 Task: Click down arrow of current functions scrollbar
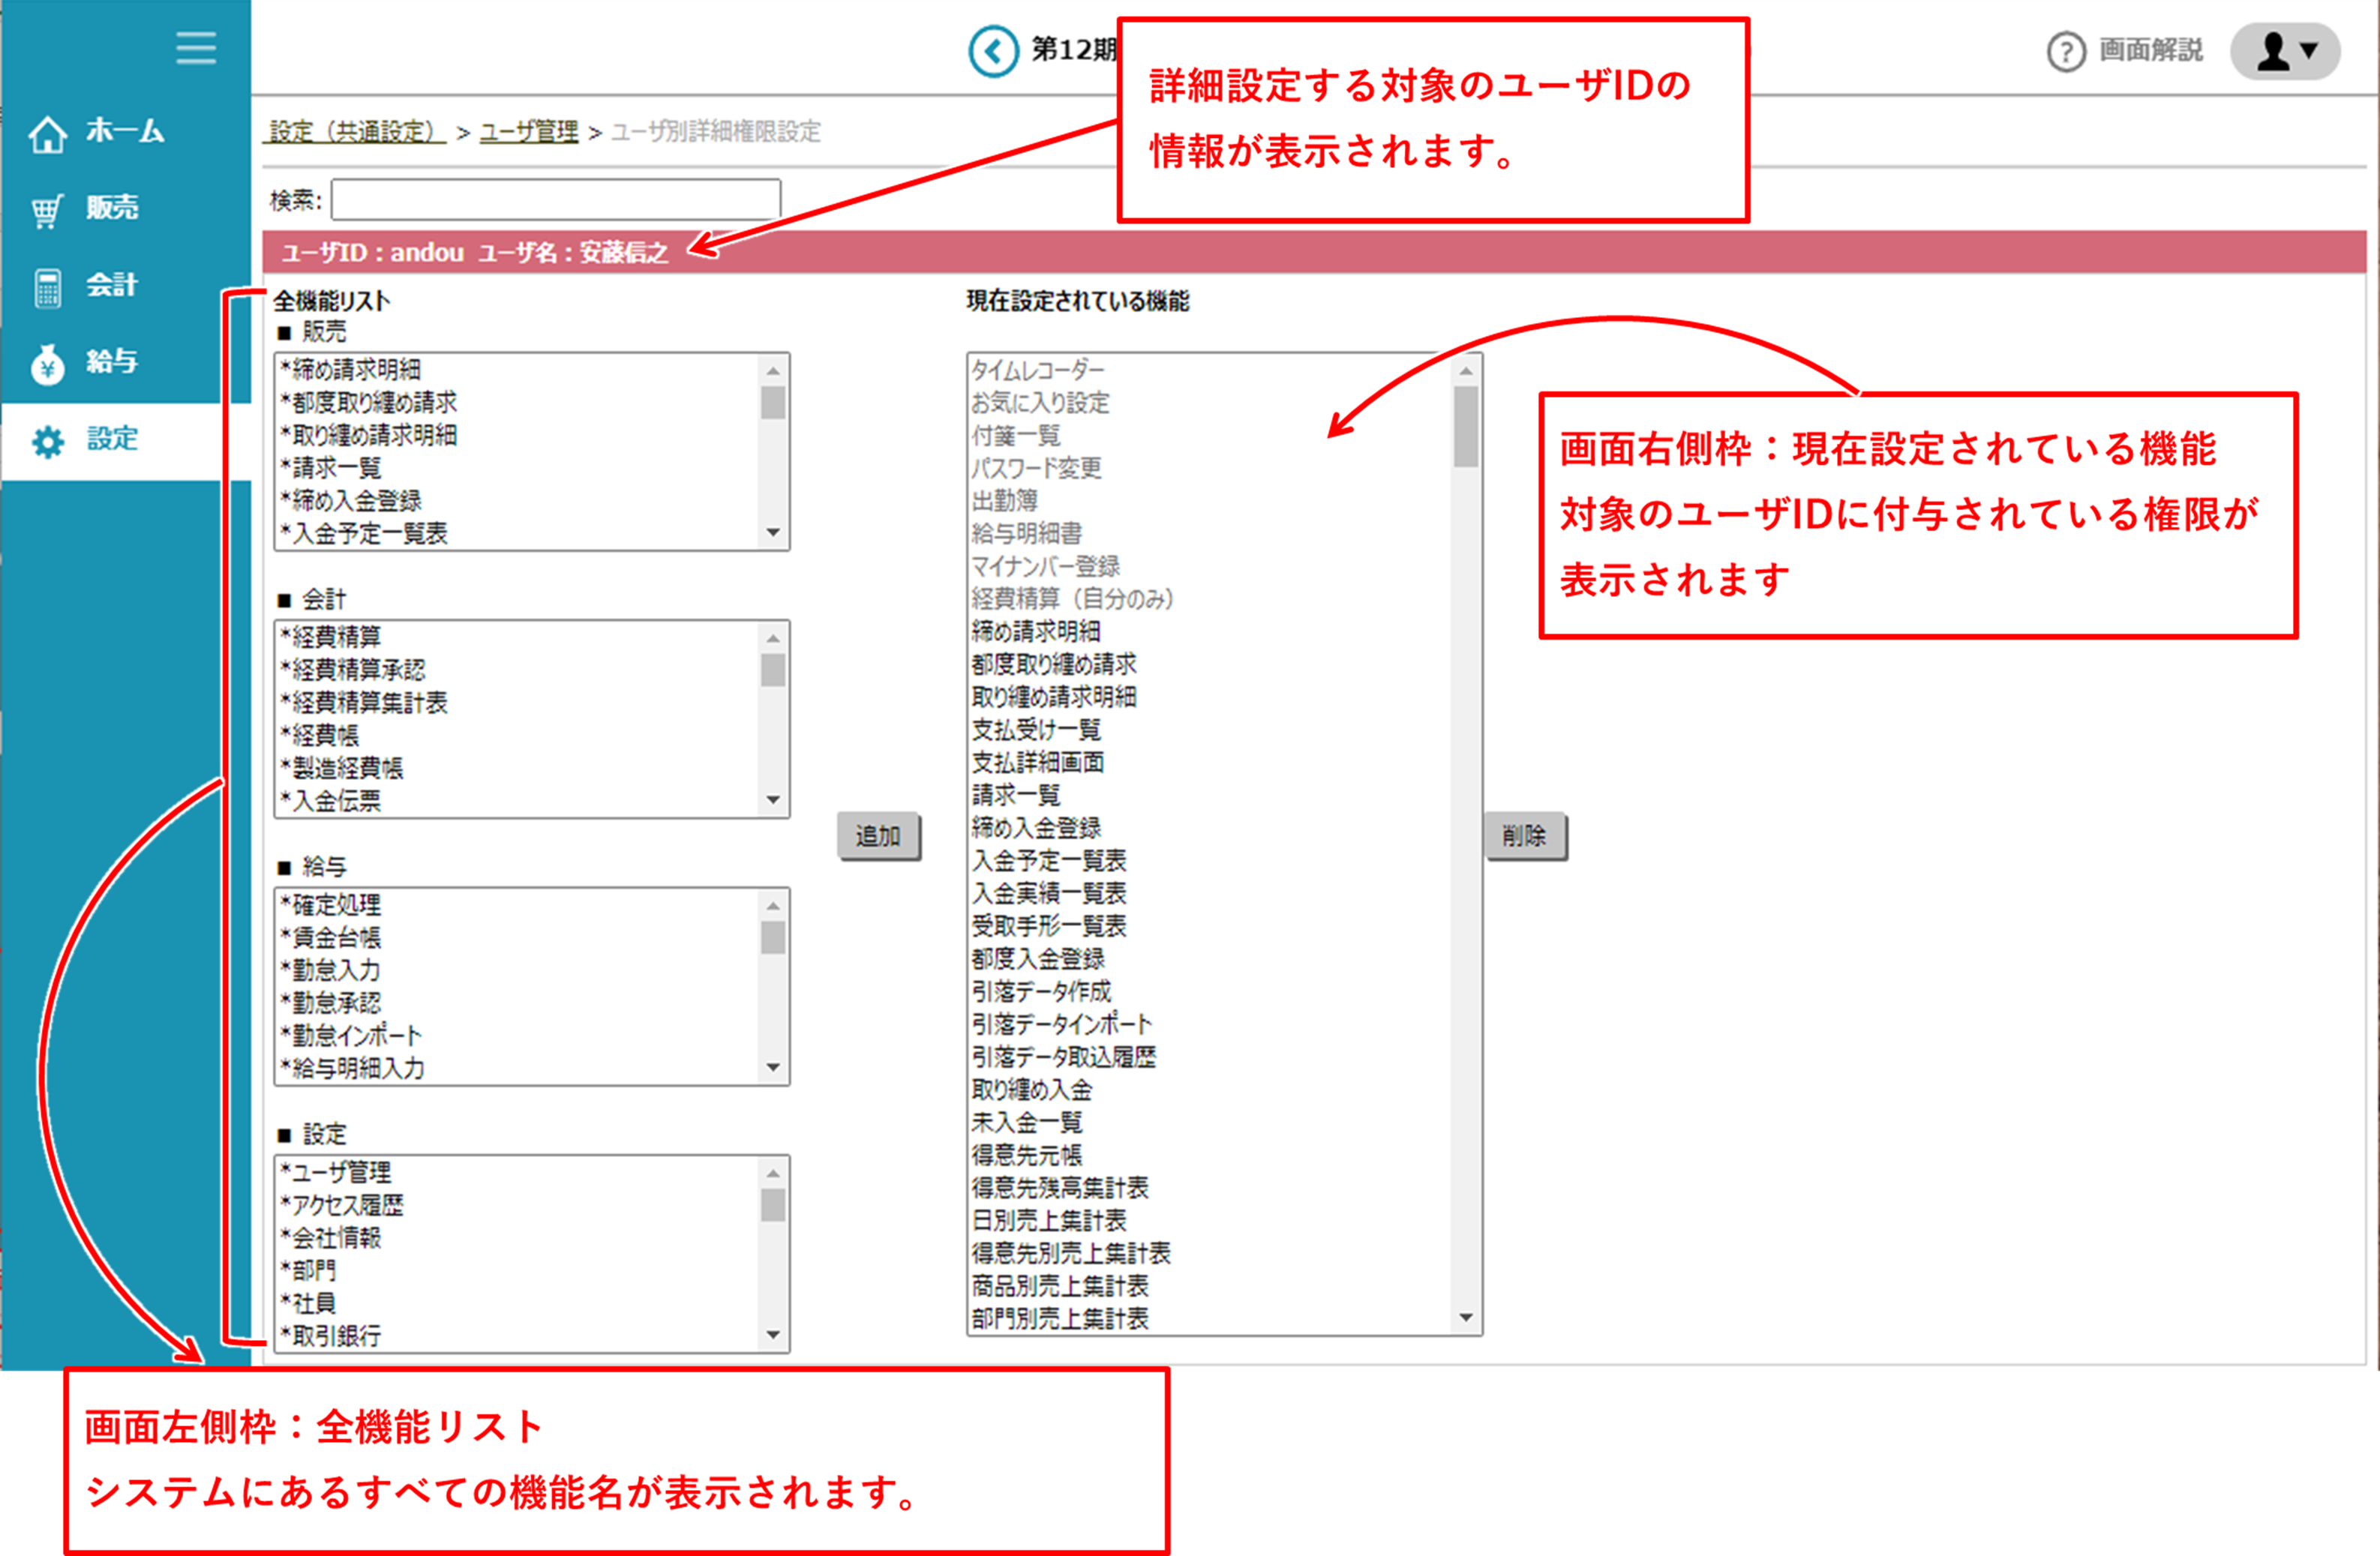click(x=1466, y=1317)
